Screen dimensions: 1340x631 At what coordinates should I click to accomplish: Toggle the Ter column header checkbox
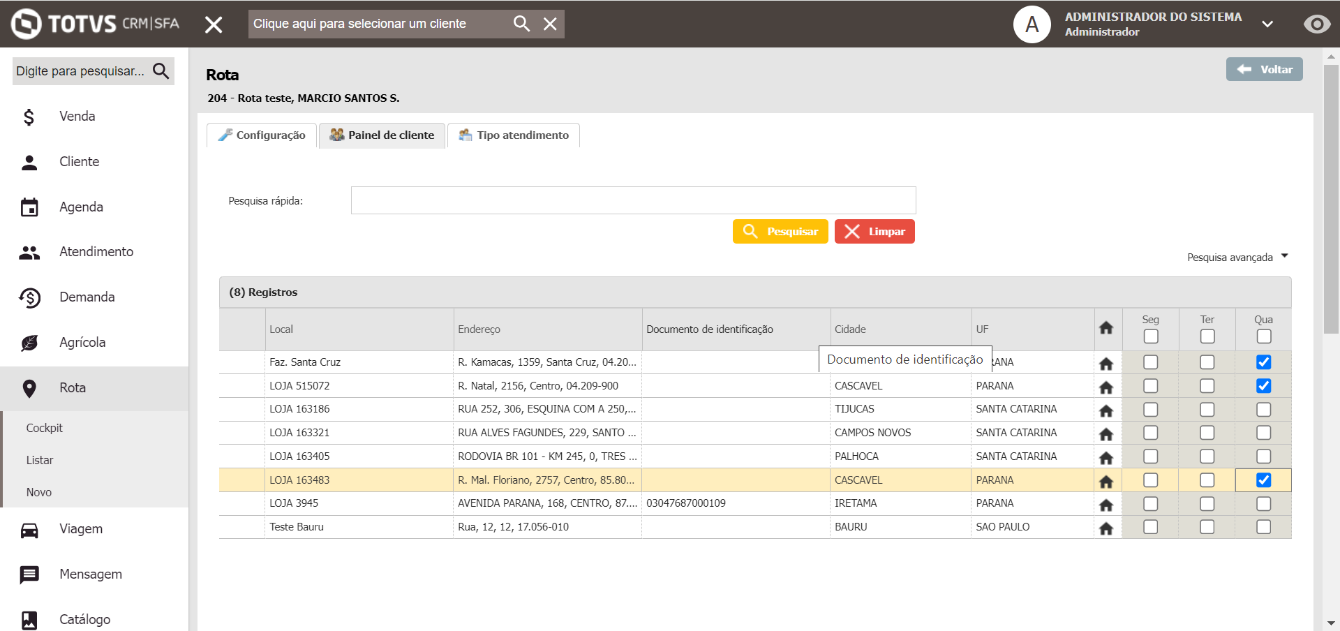(x=1207, y=336)
